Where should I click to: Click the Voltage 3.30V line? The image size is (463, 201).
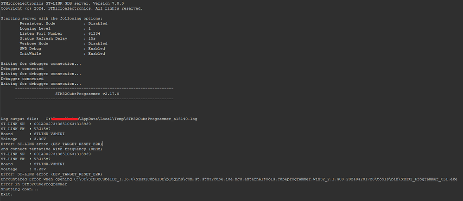23,139
